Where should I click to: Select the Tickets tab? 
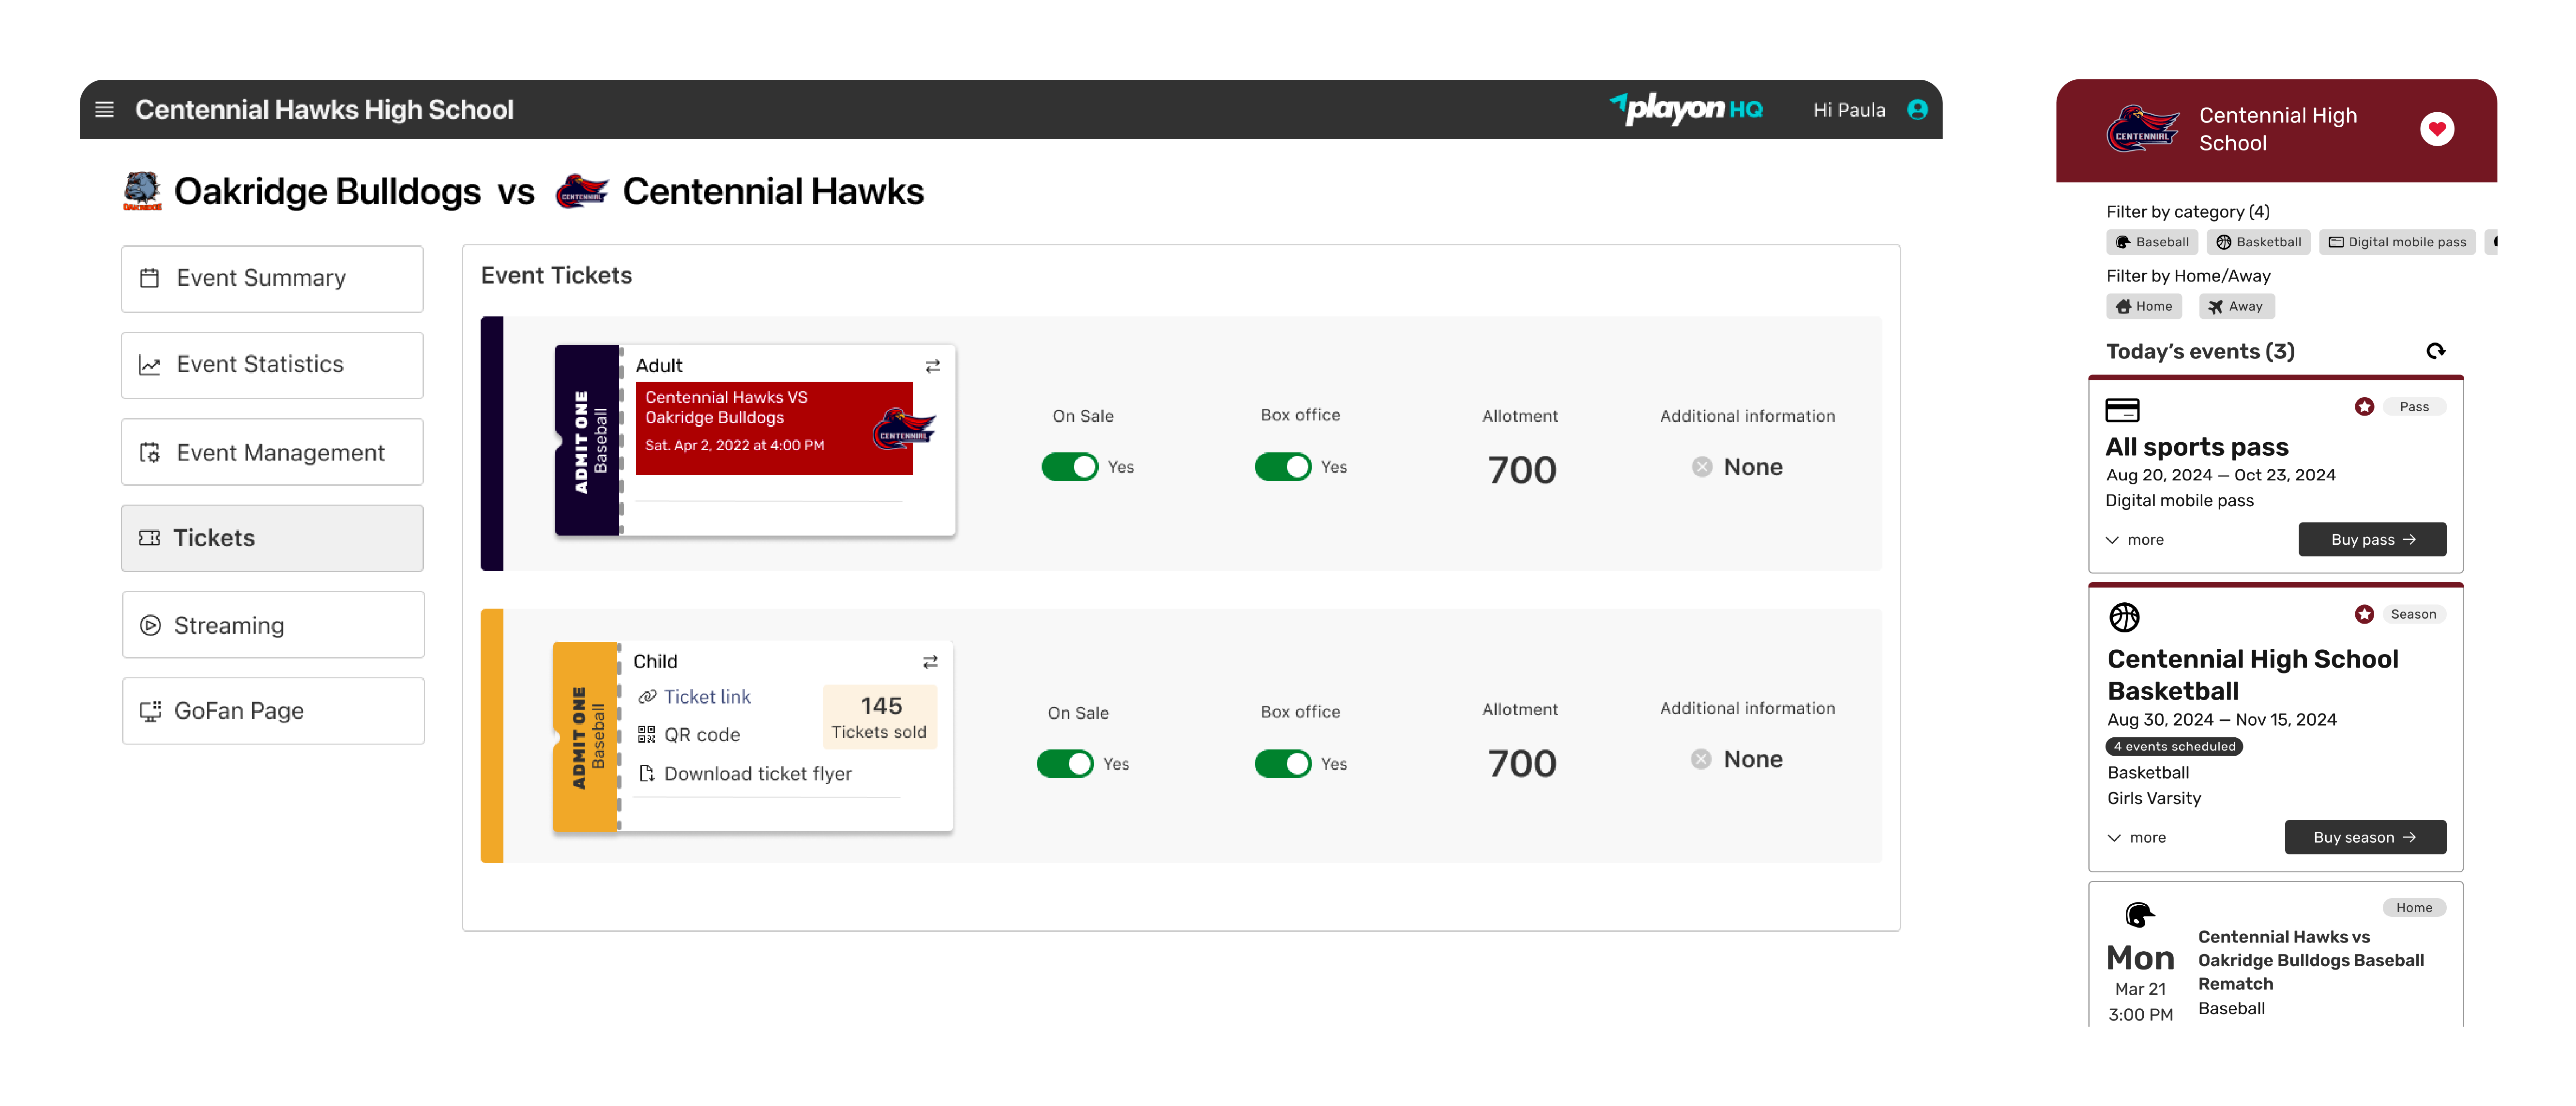tap(272, 538)
